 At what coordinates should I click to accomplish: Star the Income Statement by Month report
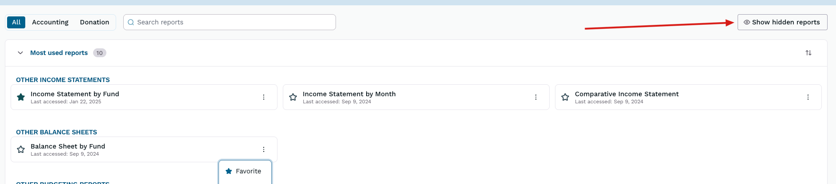tap(293, 97)
